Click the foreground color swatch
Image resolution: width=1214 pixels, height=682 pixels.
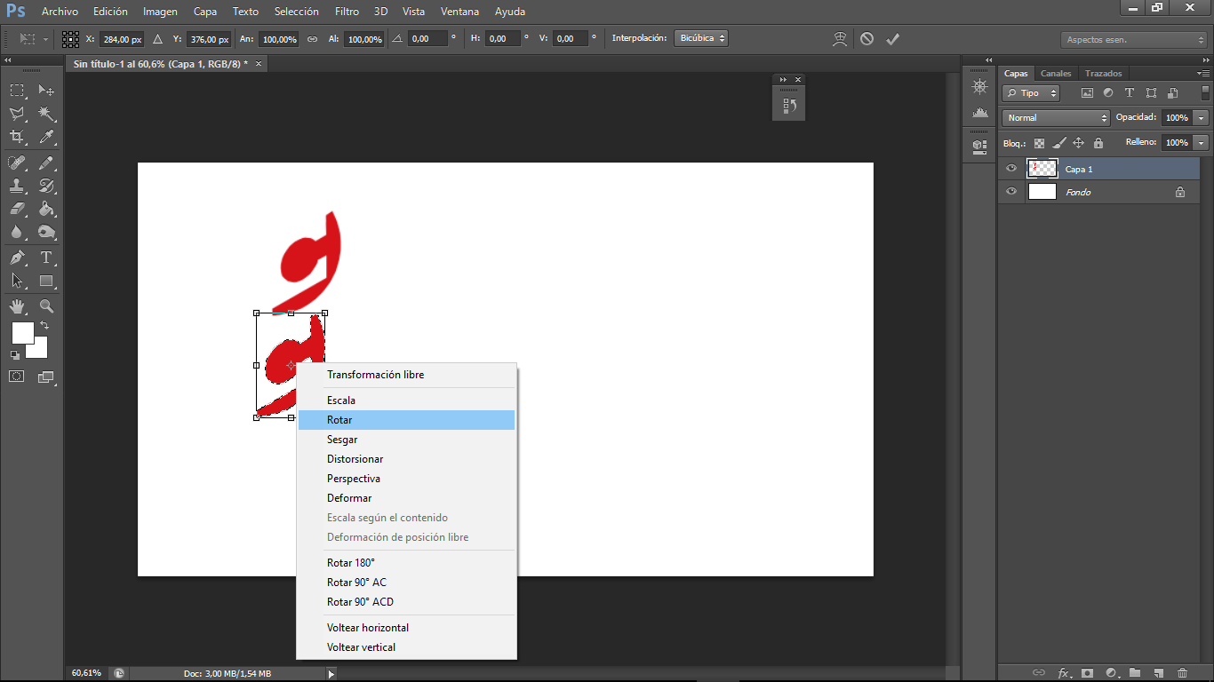[21, 332]
